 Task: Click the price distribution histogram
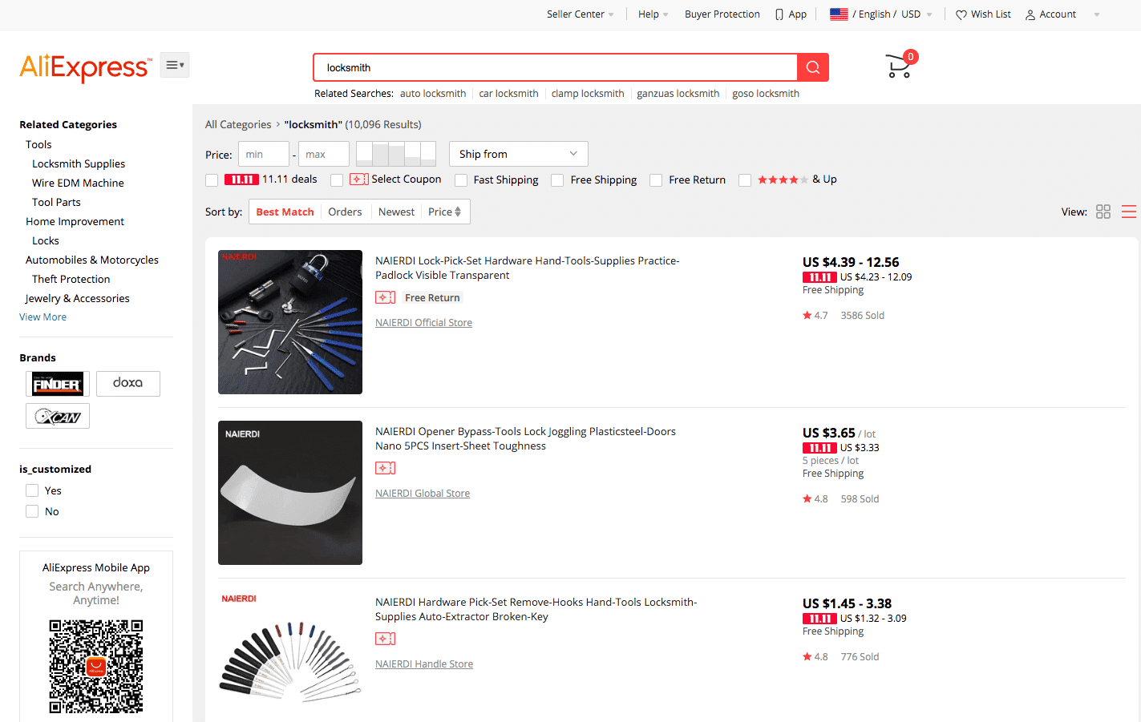[x=396, y=154]
